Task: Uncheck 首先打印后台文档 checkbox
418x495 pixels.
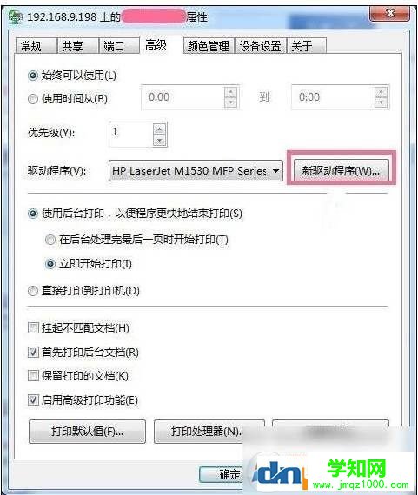Action: coord(33,352)
